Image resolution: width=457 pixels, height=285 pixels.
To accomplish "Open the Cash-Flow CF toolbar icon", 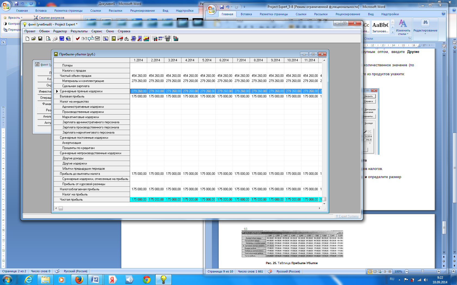I will [120, 39].
